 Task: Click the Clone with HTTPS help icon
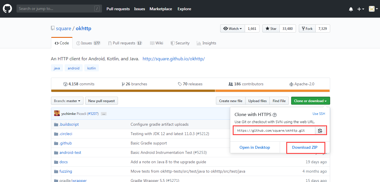[x=275, y=115]
